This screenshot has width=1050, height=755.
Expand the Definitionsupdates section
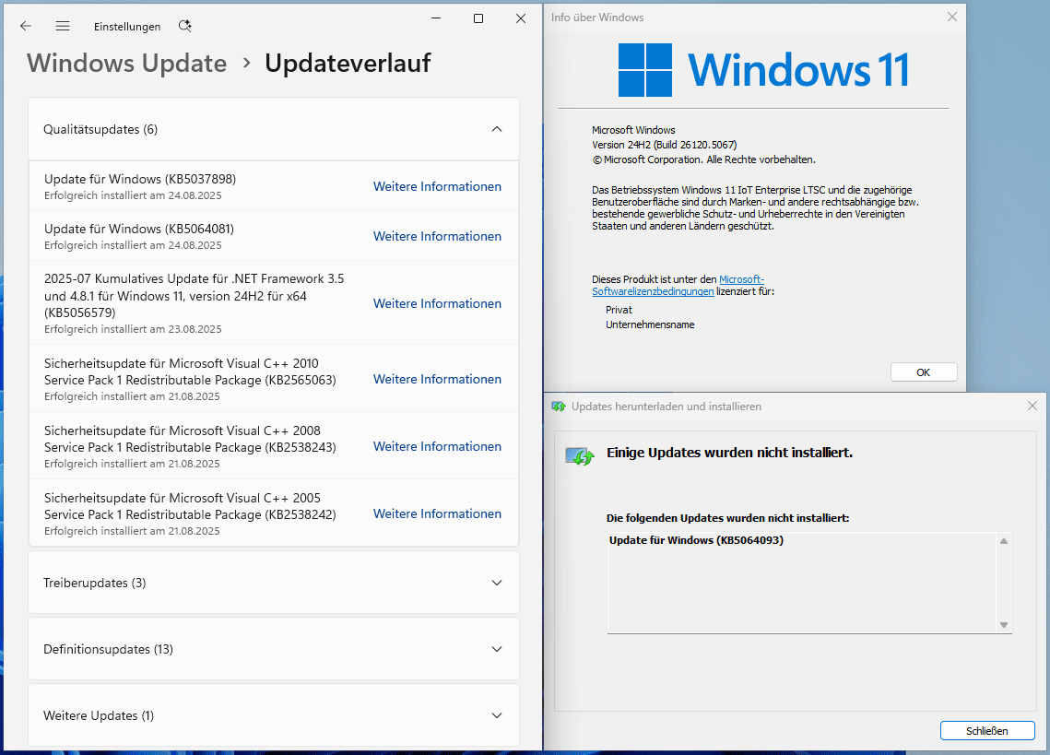coord(497,649)
